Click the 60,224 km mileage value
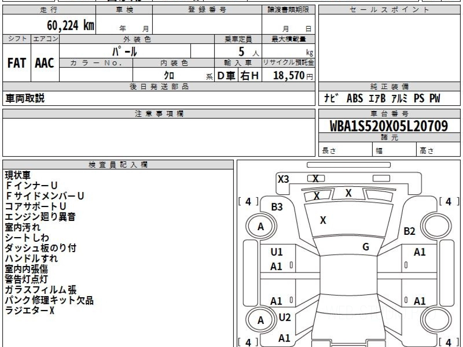This screenshot has width=463, height=347. point(70,26)
